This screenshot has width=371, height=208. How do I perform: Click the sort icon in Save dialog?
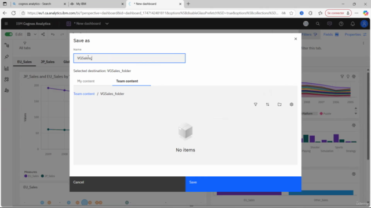[x=267, y=105]
